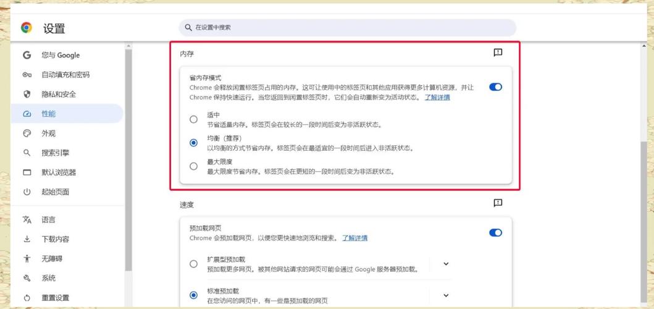The image size is (654, 309).
Task: Turn off the 预加载网页 switch
Action: pyautogui.click(x=495, y=232)
